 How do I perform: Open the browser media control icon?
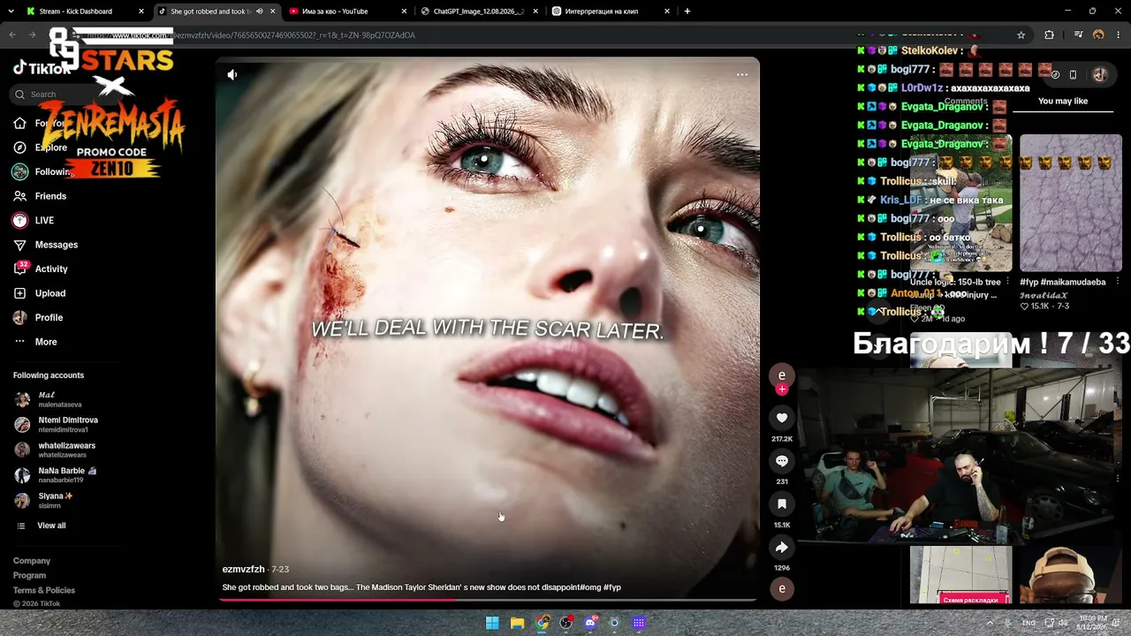[1079, 35]
